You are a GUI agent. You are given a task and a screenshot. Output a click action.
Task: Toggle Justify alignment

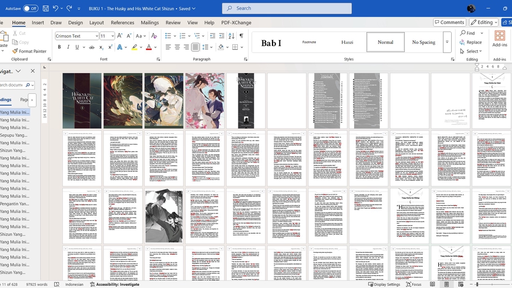tap(195, 47)
